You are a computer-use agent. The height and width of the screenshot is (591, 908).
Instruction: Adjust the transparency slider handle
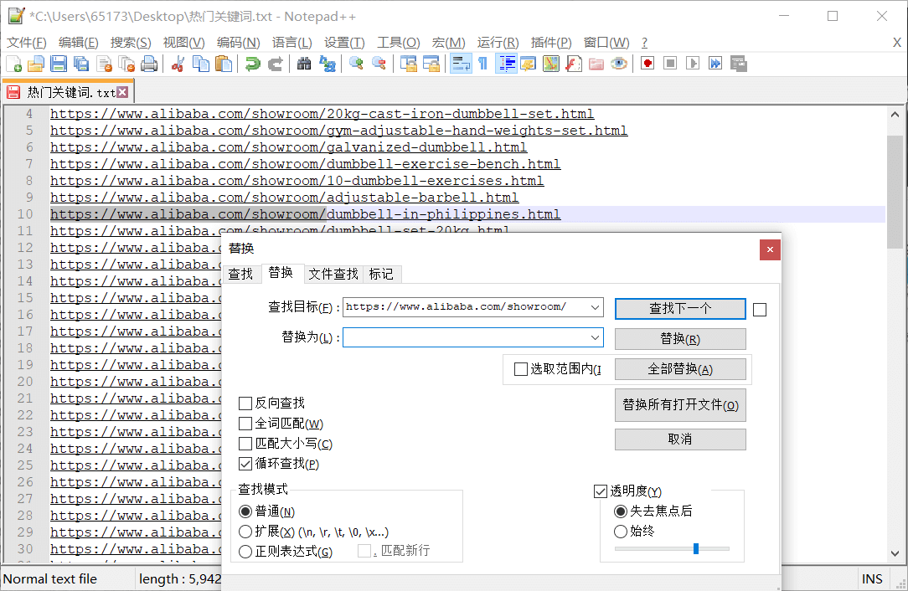coord(696,549)
